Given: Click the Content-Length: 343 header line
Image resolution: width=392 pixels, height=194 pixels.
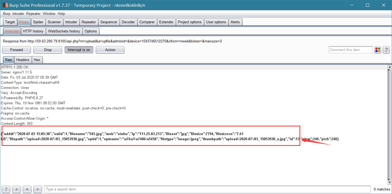Looking at the screenshot, I should pos(17,123).
